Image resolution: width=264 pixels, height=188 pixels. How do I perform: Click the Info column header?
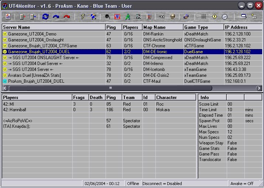point(212,98)
